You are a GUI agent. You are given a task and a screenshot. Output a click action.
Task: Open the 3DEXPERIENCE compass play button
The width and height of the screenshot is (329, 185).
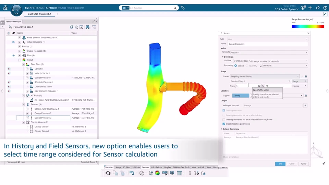16,10
